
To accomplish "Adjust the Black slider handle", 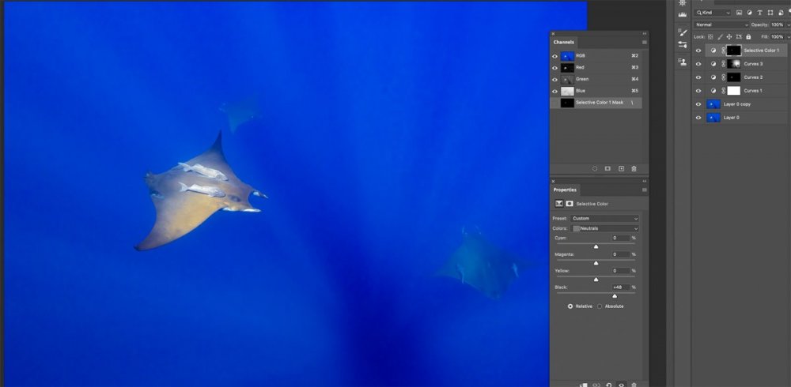I will [615, 296].
